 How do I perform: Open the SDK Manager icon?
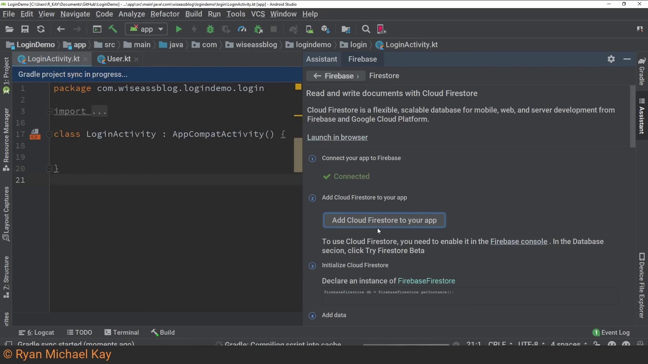tap(326, 29)
